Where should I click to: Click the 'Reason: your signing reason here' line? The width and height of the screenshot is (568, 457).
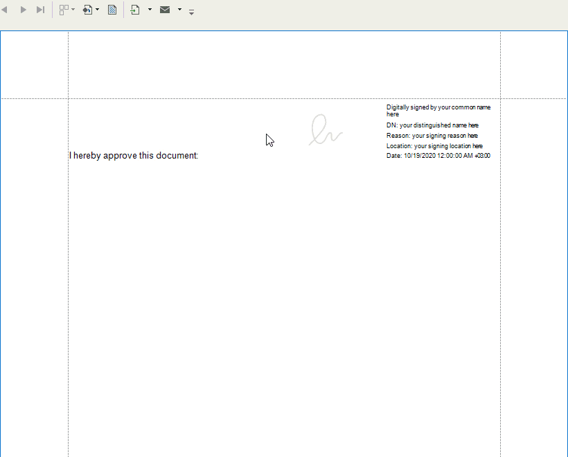(x=432, y=135)
